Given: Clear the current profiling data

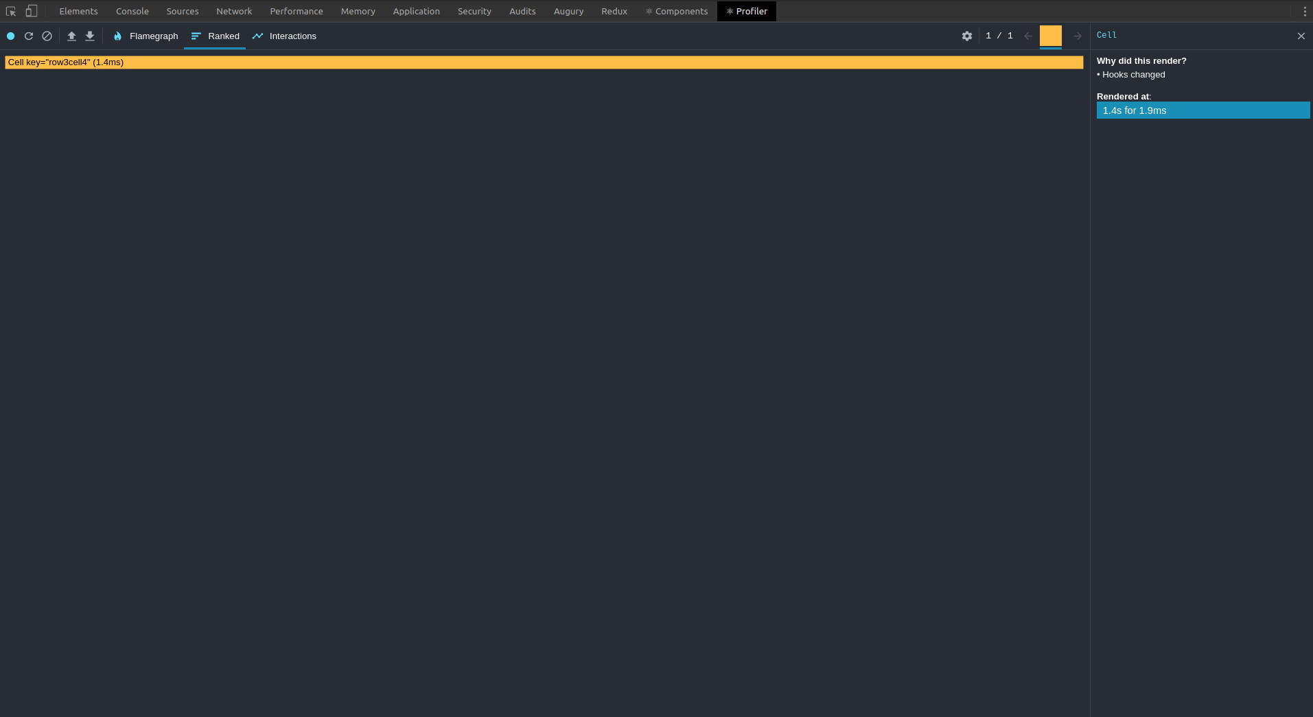Looking at the screenshot, I should tap(47, 36).
